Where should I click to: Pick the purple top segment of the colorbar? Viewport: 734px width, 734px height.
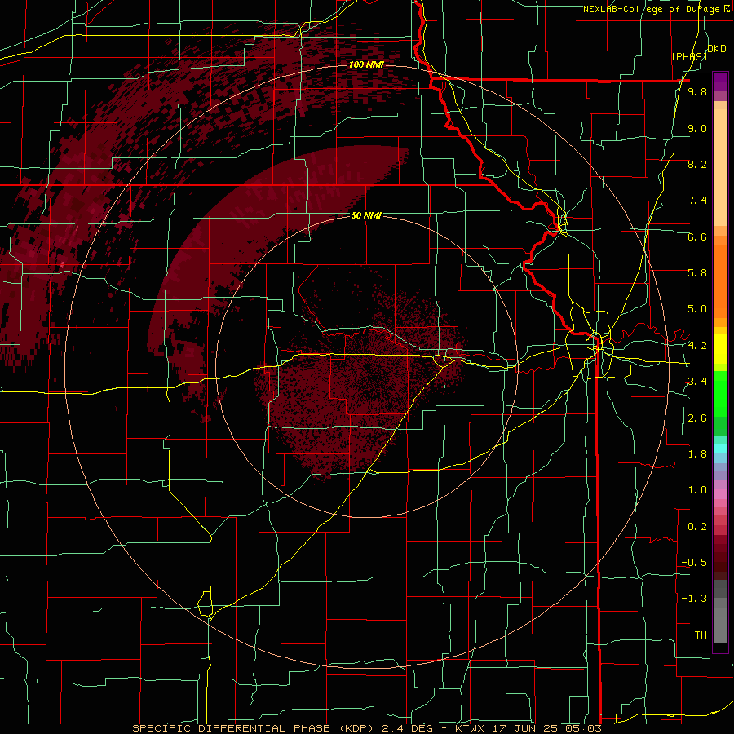click(x=720, y=82)
